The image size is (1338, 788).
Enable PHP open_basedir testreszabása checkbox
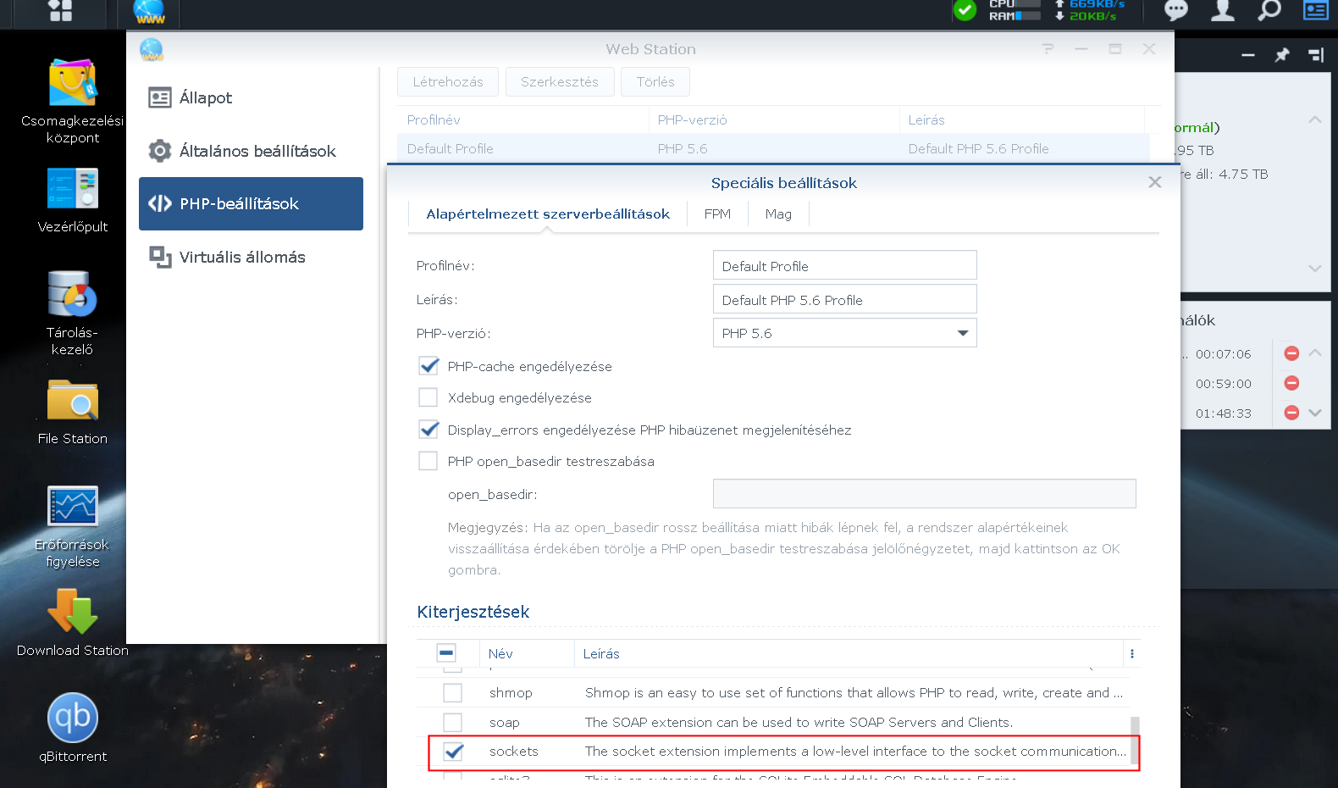428,461
